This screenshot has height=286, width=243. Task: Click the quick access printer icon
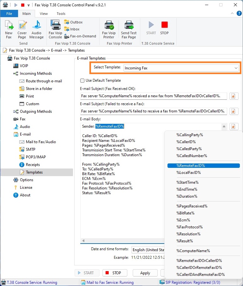click(x=5, y=5)
